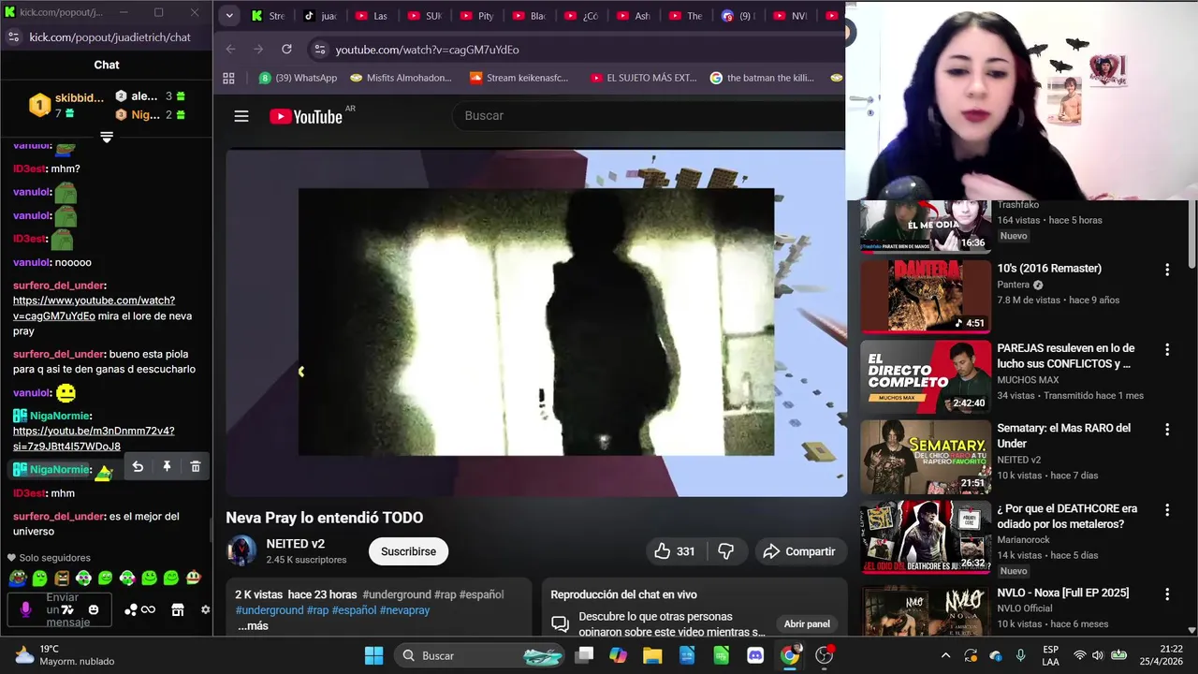Open the taskbar volume control
Viewport: 1198px width, 674px height.
tap(1100, 655)
